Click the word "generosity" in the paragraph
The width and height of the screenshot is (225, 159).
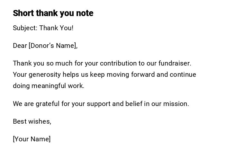pos(45,75)
